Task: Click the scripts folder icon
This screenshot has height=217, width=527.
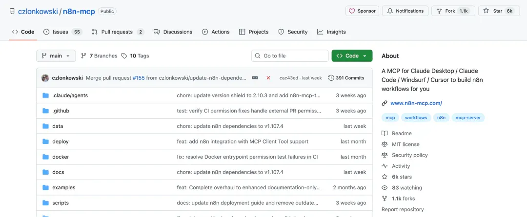Action: [x=46, y=203]
